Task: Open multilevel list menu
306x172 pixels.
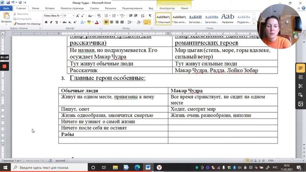Action: (122, 16)
